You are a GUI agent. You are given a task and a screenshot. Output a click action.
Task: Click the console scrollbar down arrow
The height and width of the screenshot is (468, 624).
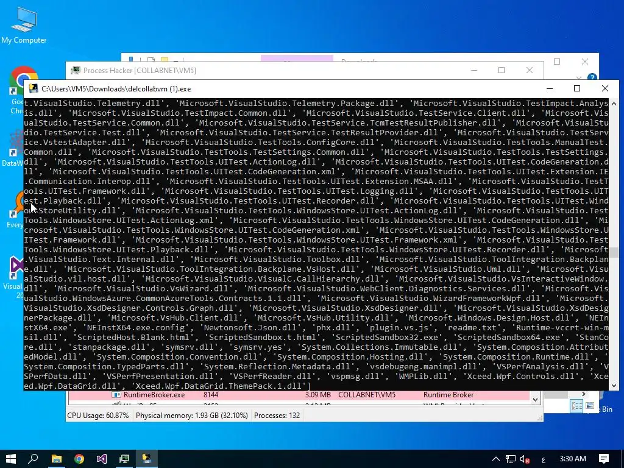pos(614,386)
